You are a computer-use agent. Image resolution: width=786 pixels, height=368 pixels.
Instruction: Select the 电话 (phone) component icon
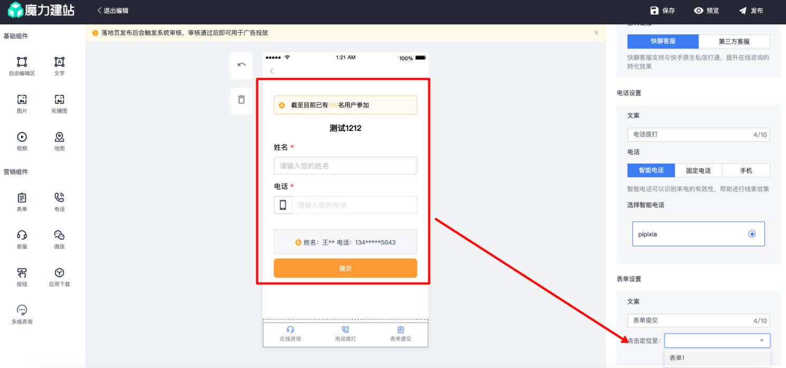point(59,202)
